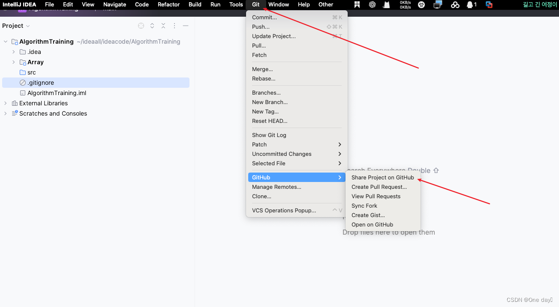Click Create Gist...
Image resolution: width=559 pixels, height=307 pixels.
click(383, 215)
